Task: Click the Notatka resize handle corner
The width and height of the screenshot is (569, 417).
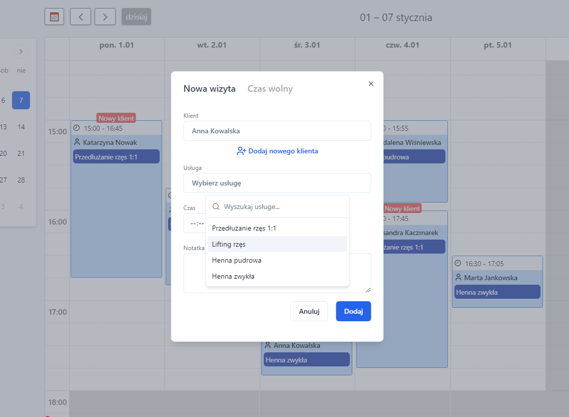Action: (x=368, y=290)
